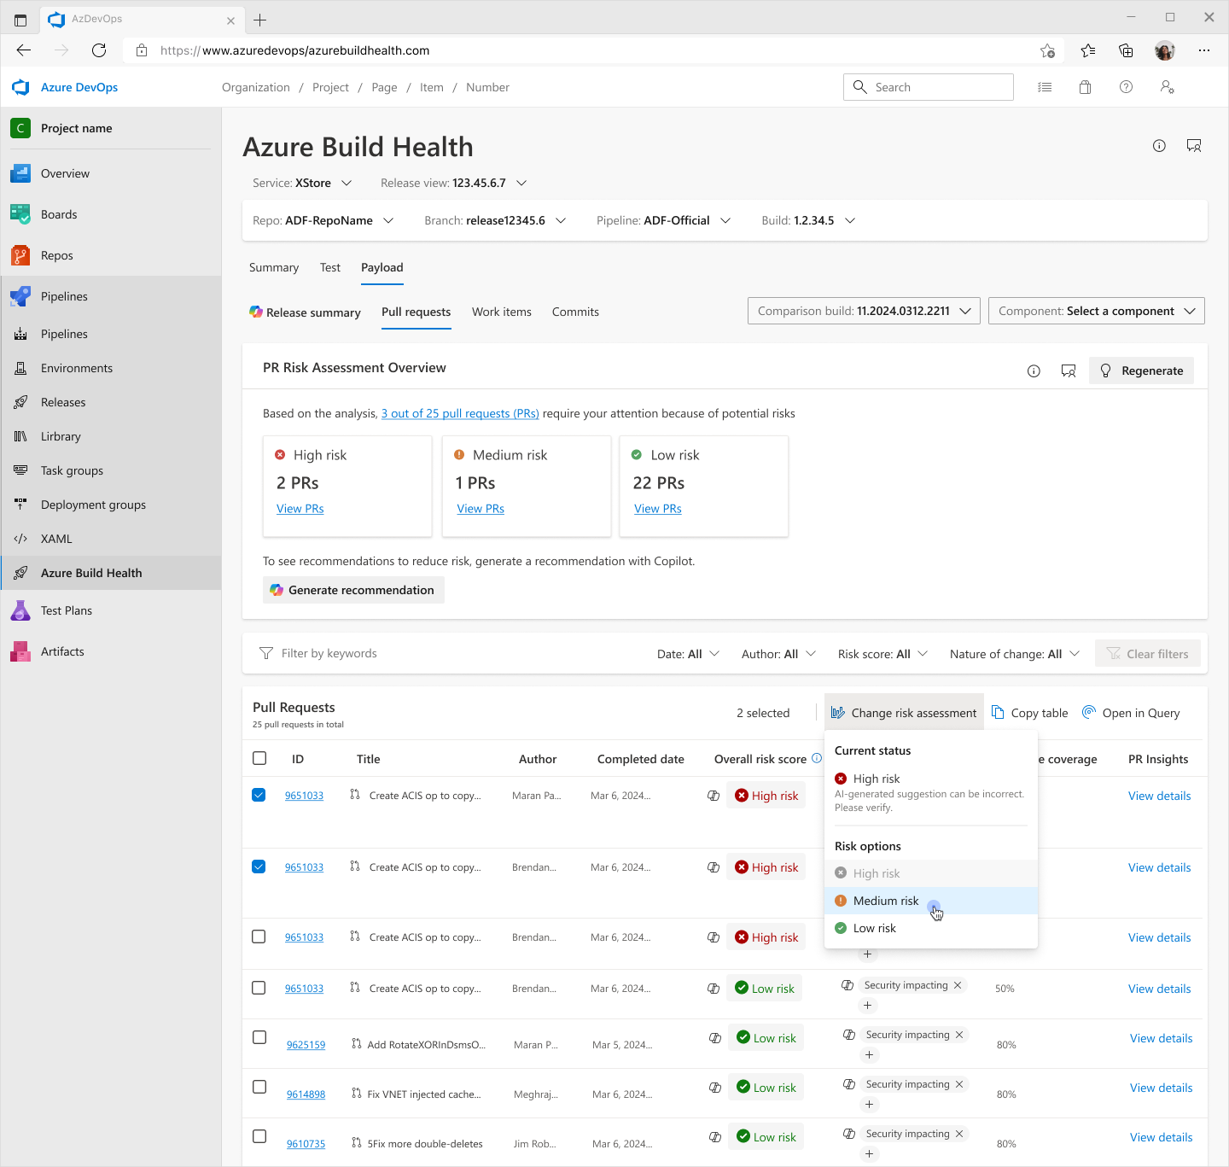Click info icon next to Overall risk score
Viewport: 1229px width, 1167px height.
pos(817,758)
